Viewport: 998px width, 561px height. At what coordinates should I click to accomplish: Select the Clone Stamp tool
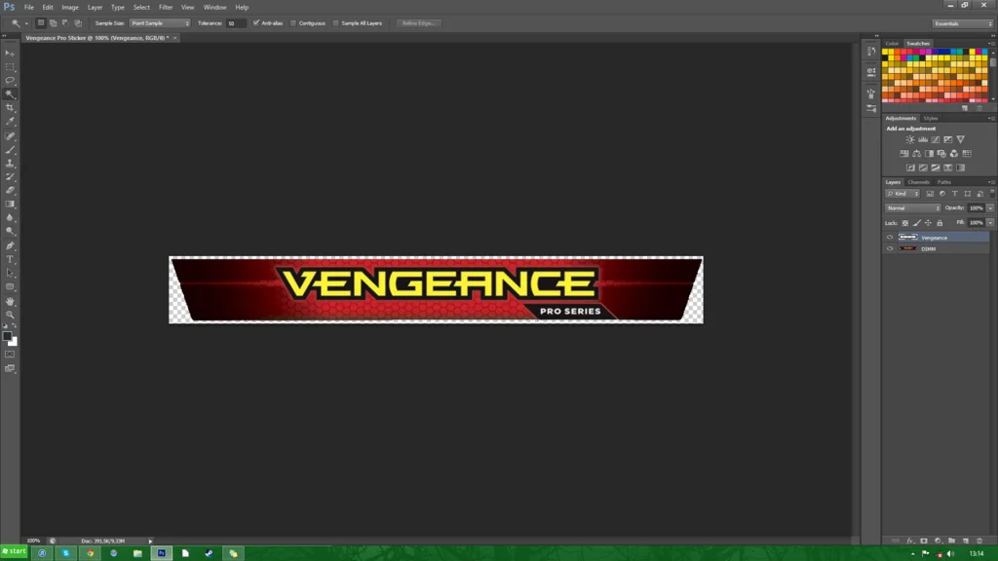point(10,164)
